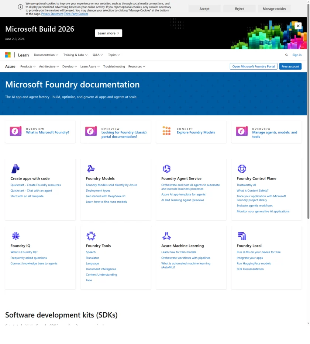Click the Foundry IQ icon
Image resolution: width=310 pixels, height=344 pixels.
pyautogui.click(x=15, y=236)
